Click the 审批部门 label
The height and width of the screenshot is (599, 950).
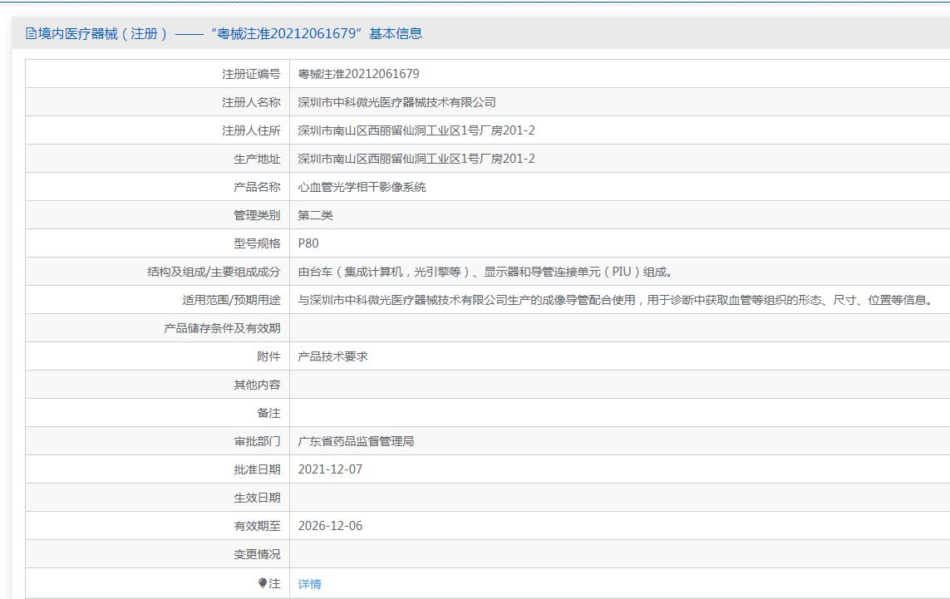click(257, 441)
